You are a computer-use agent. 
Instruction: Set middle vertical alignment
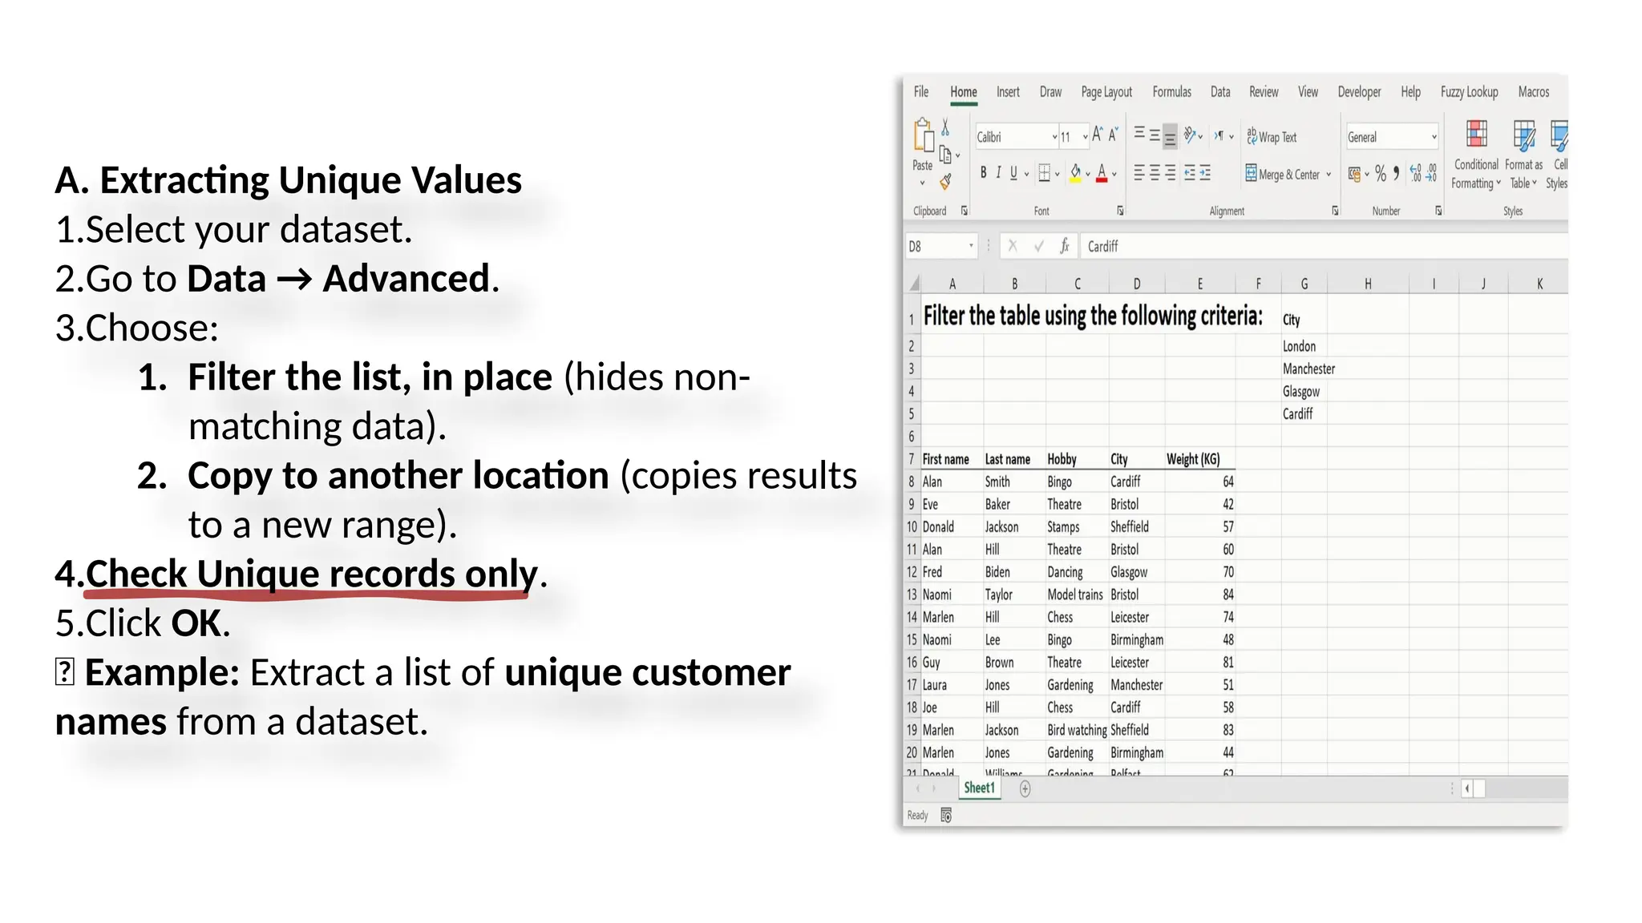1155,135
